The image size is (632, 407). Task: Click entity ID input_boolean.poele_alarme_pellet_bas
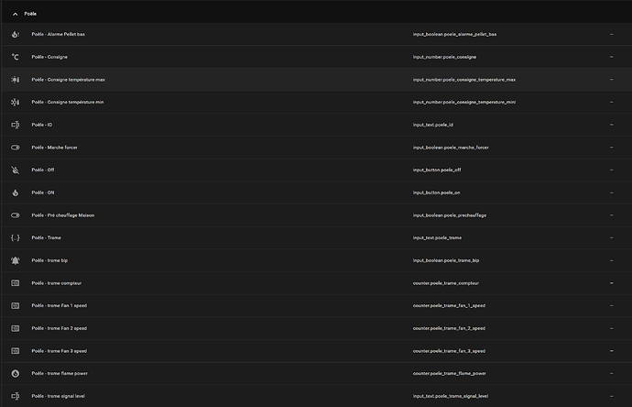454,34
